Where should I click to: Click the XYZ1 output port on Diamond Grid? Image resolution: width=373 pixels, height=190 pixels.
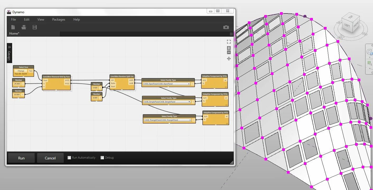67,80
